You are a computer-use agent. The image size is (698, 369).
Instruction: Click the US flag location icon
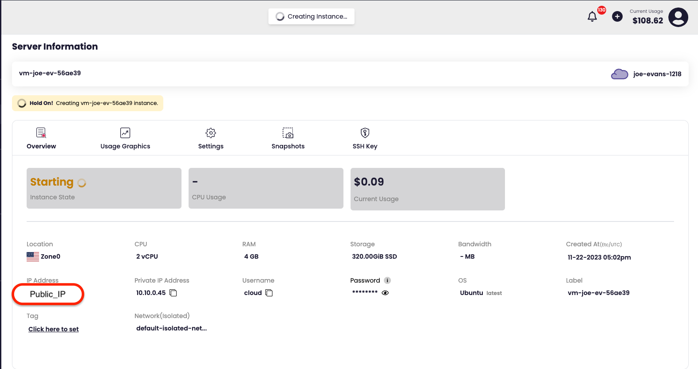33,256
